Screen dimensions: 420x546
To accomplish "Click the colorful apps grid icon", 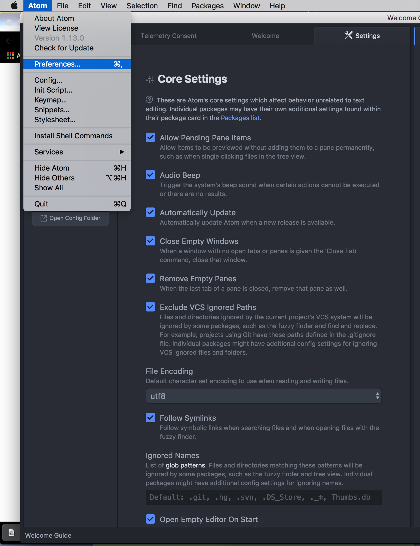I will click(10, 55).
